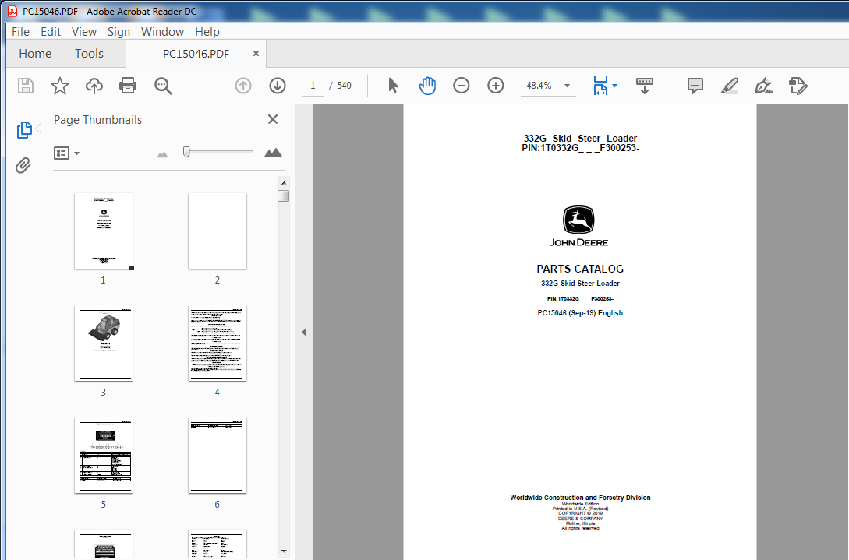Viewport: 849px width, 560px height.
Task: Open the Sign menu
Action: click(x=119, y=32)
